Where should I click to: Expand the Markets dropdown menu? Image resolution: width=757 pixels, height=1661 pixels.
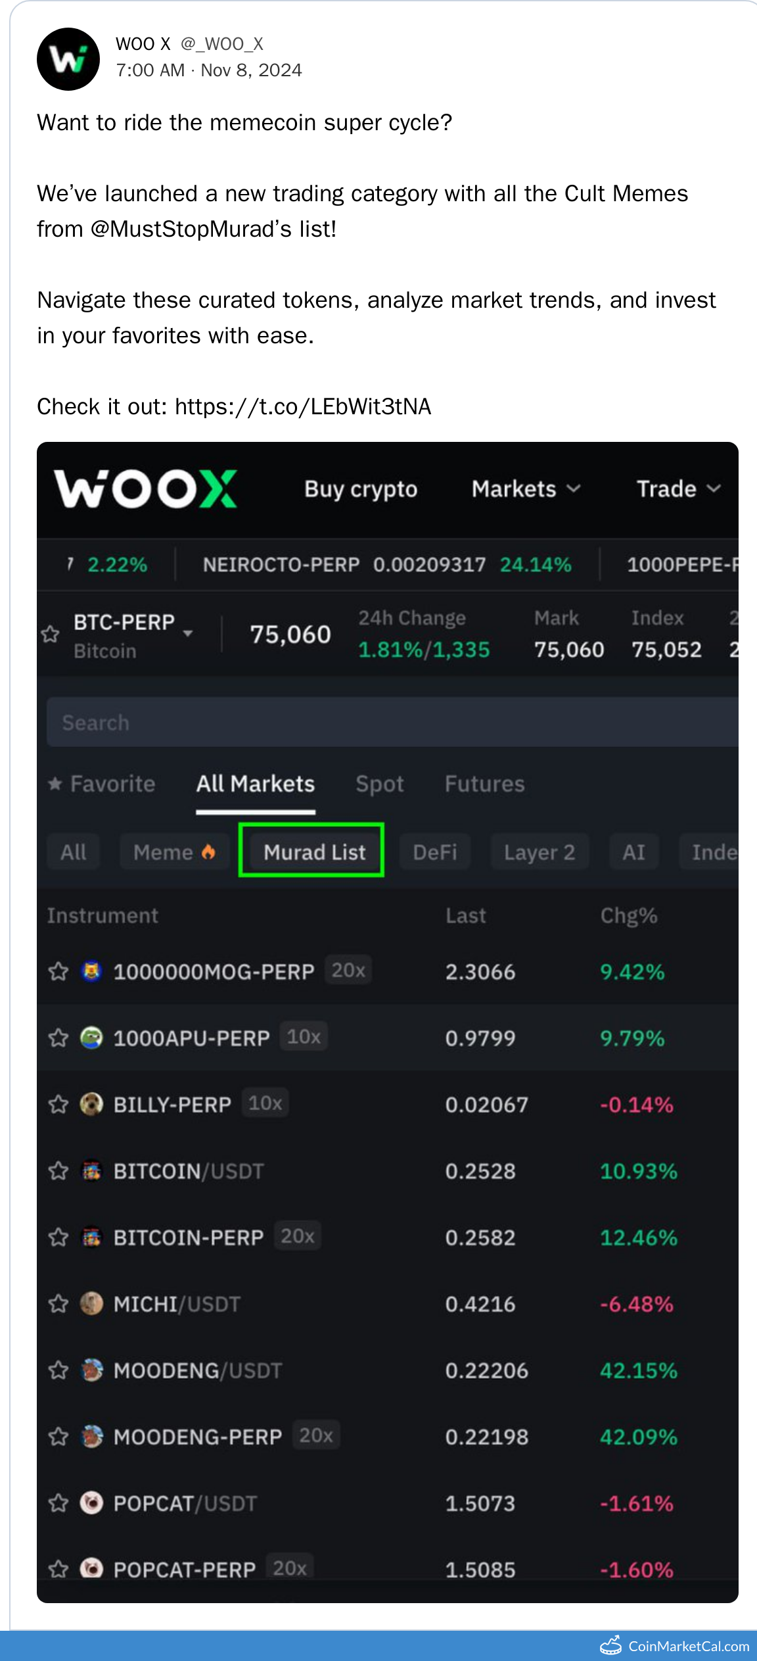526,489
